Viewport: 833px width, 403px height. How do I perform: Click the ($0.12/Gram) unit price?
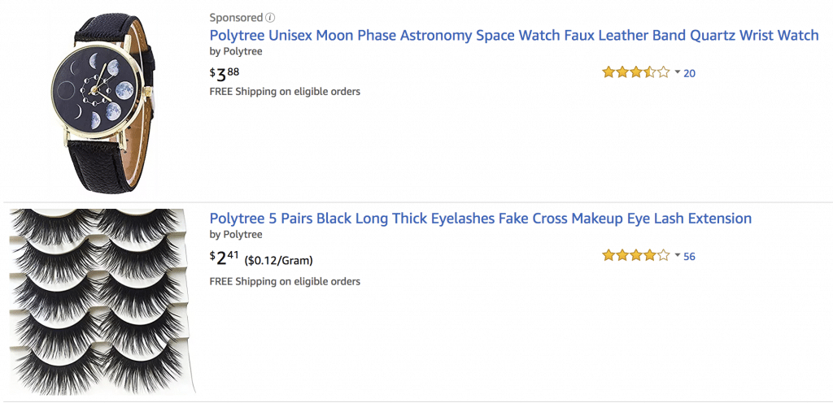click(278, 261)
